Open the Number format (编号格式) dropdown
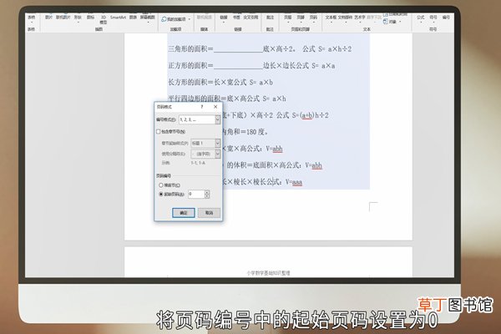The width and height of the screenshot is (501, 334). 218,119
